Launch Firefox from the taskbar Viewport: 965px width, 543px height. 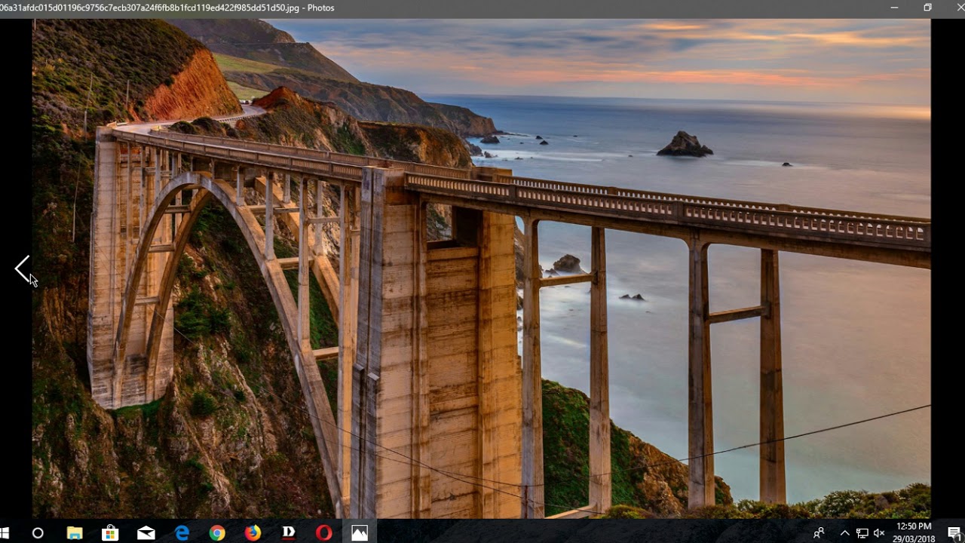point(253,532)
